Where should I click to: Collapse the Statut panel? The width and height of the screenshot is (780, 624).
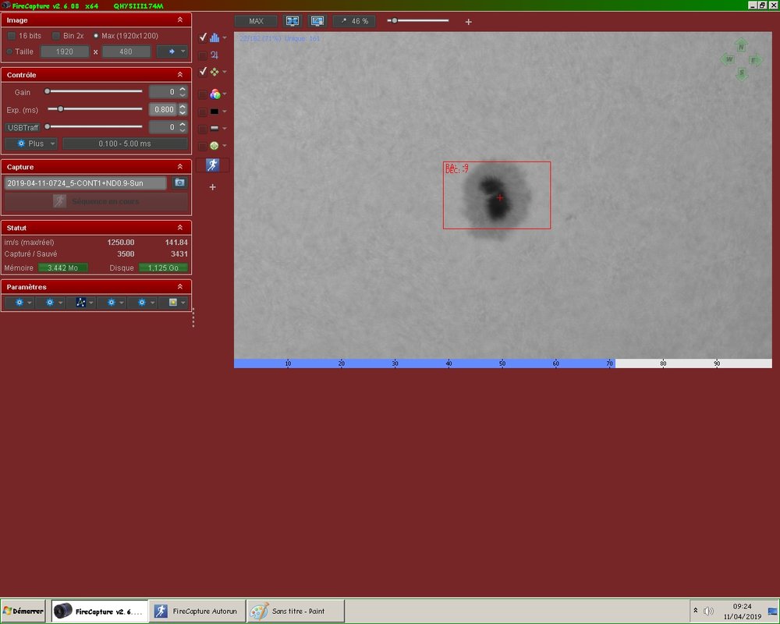pyautogui.click(x=180, y=228)
